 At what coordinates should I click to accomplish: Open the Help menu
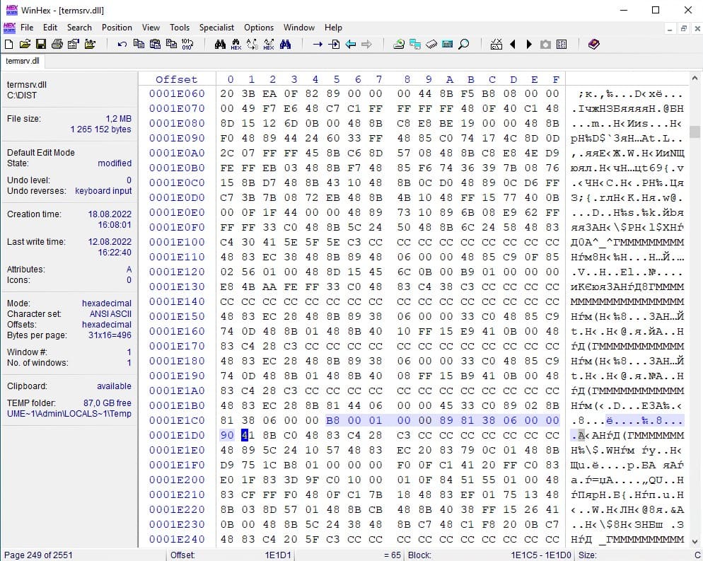point(333,28)
